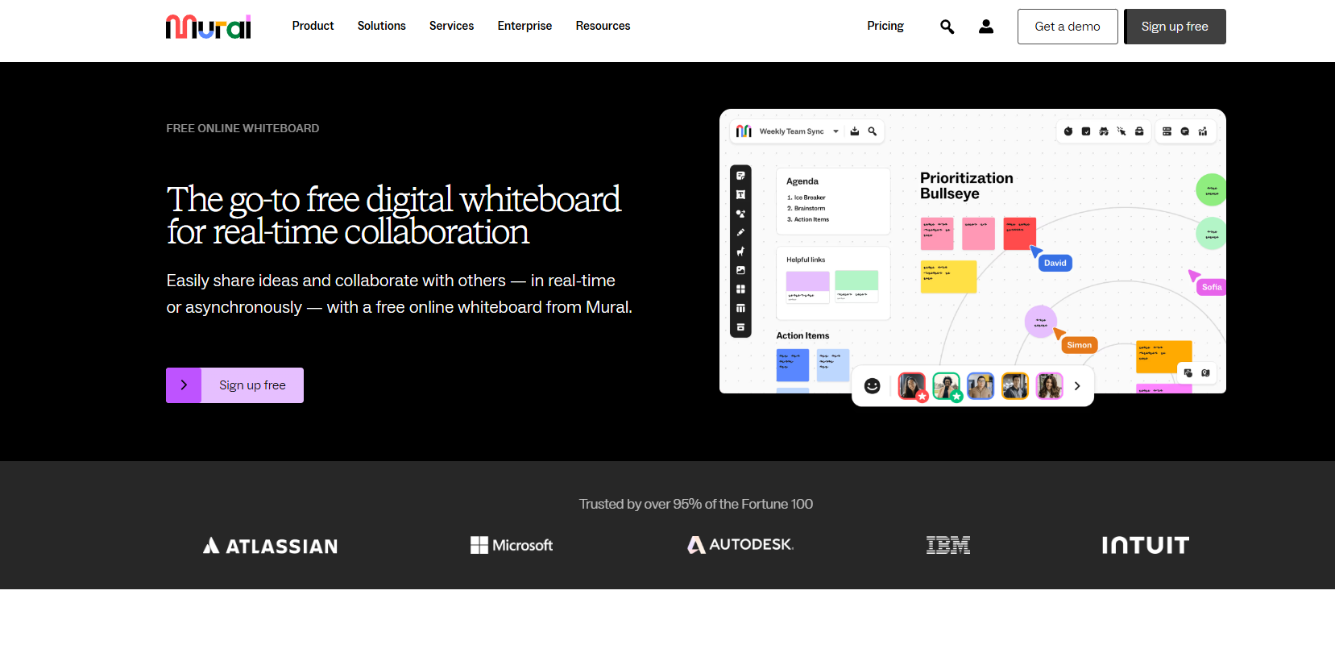
Task: Click the Get a demo button
Action: click(1068, 27)
